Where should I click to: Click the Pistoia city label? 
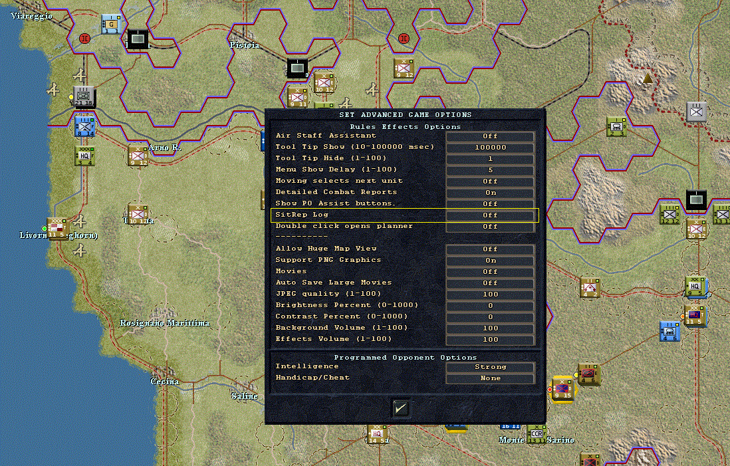coord(245,45)
